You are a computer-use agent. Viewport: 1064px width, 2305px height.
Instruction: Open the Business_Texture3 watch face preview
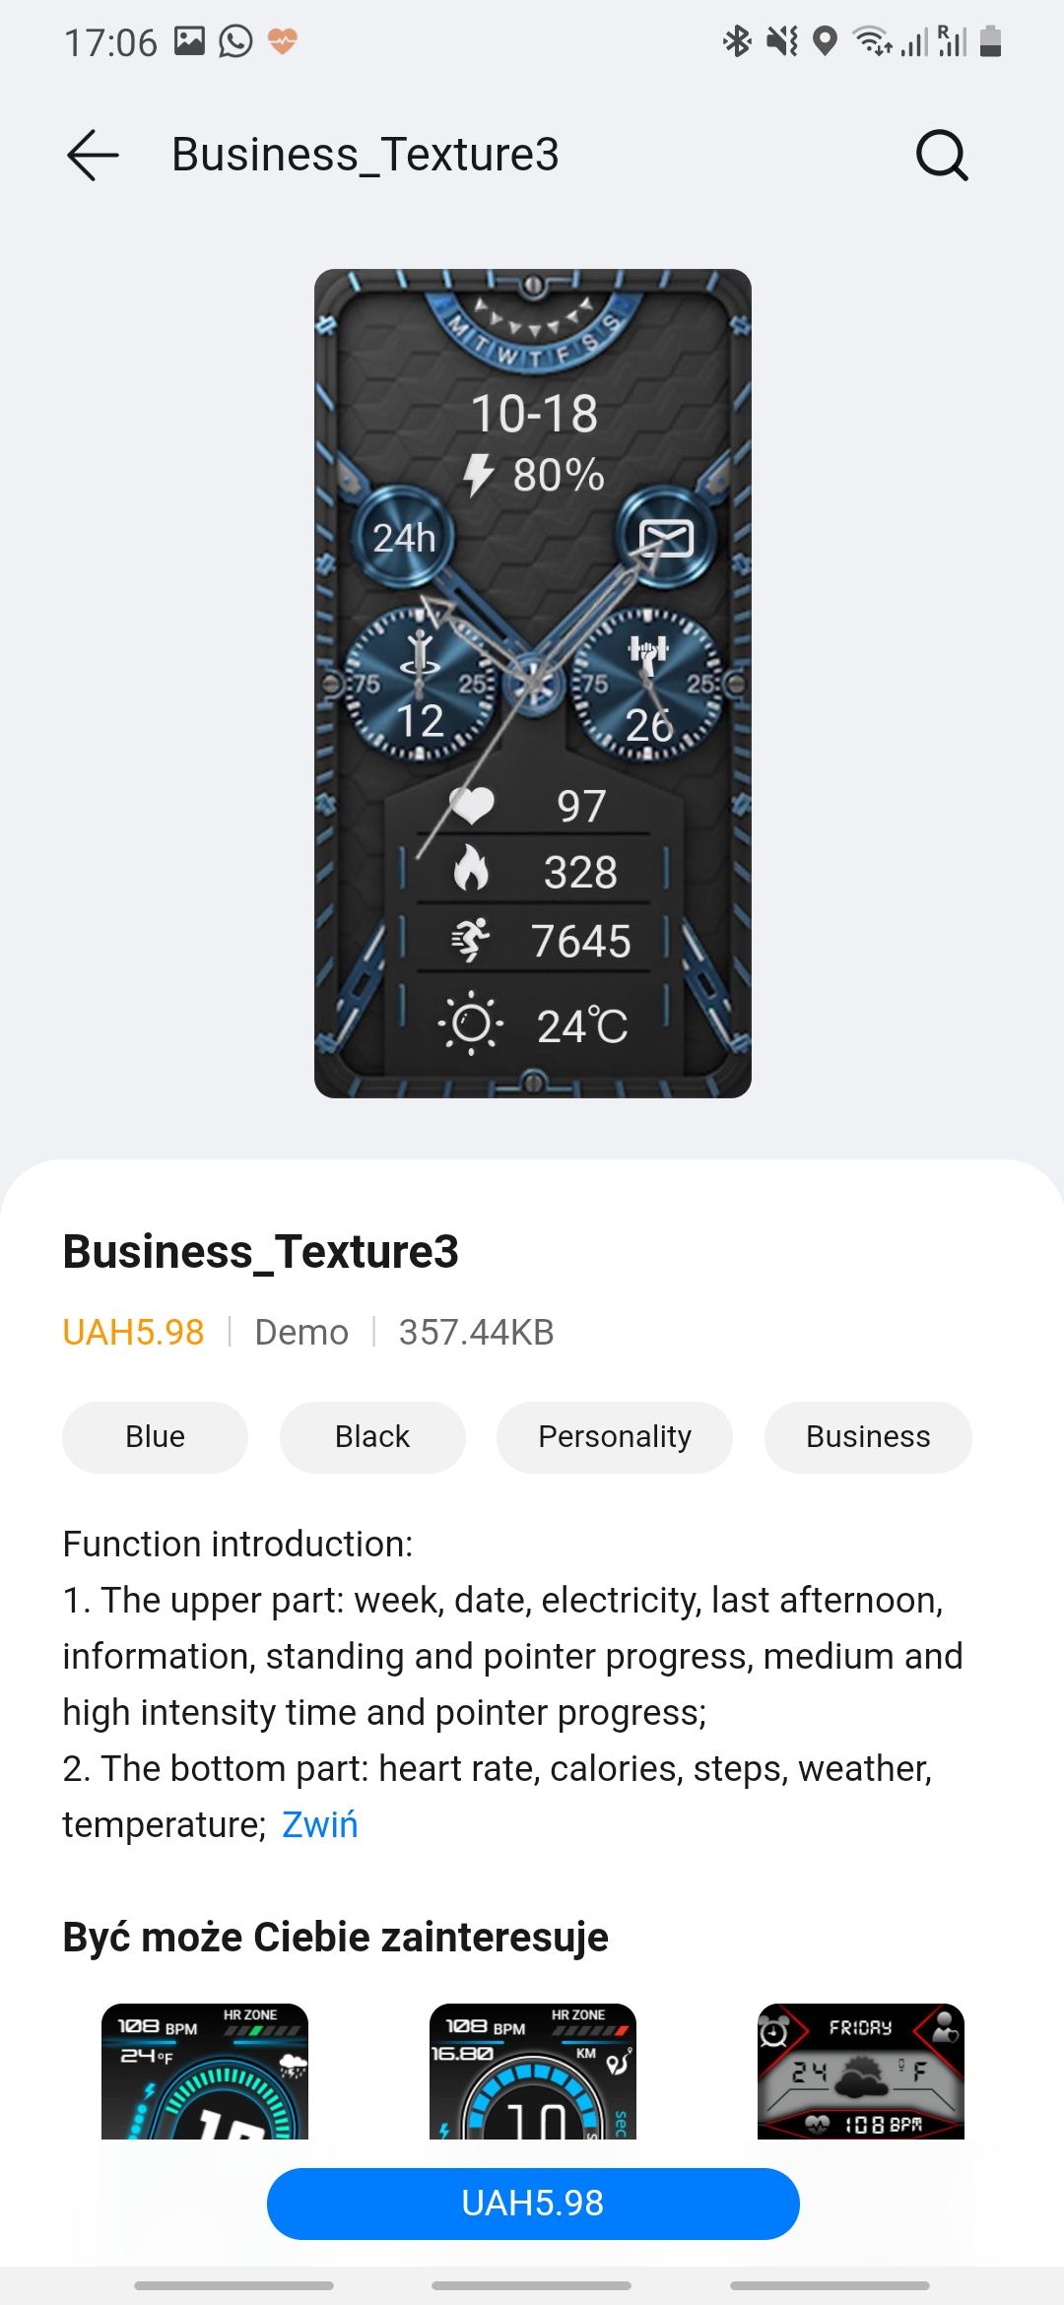pos(533,684)
